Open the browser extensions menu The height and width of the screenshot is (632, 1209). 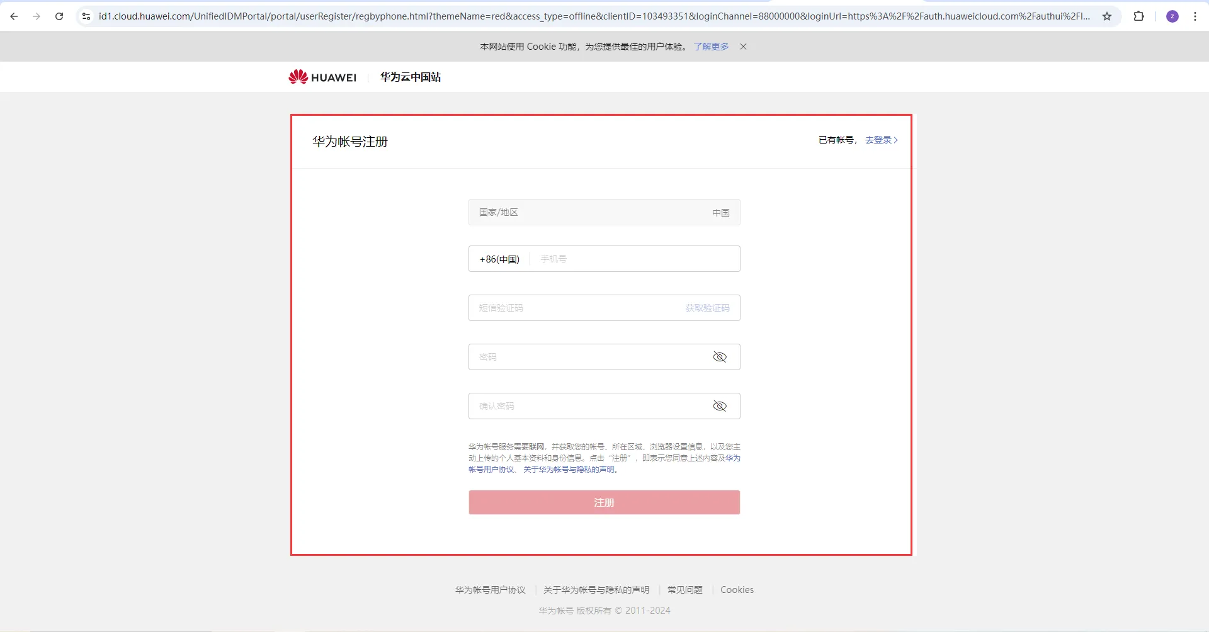pos(1138,16)
